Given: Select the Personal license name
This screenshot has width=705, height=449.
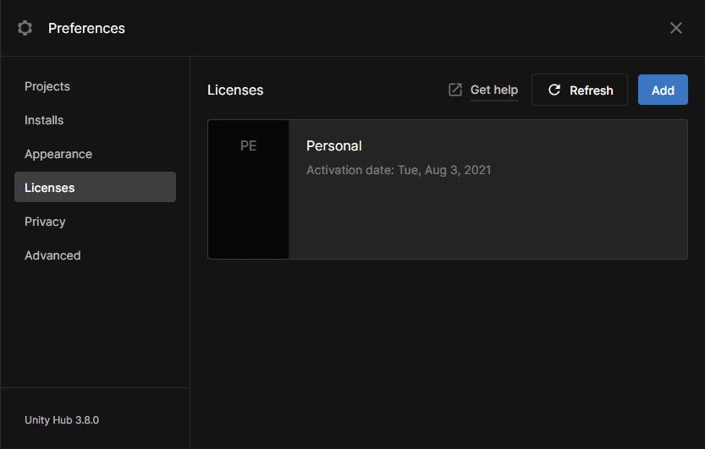Looking at the screenshot, I should point(334,146).
